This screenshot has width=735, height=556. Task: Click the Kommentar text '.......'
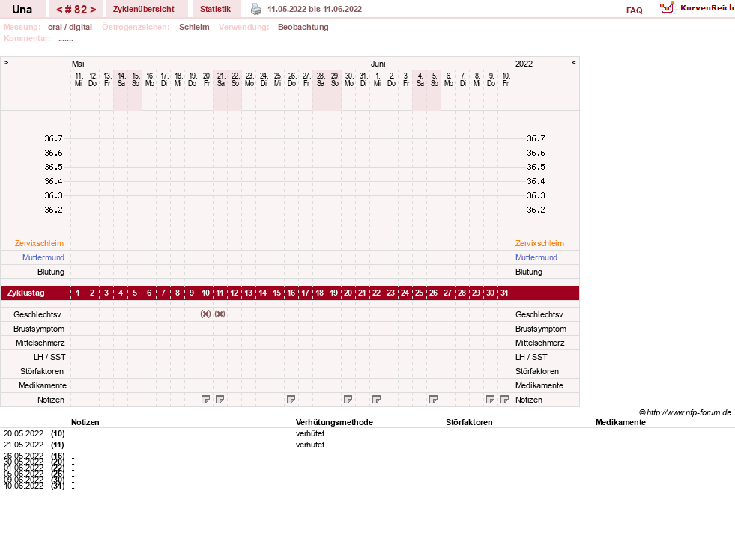tap(66, 39)
